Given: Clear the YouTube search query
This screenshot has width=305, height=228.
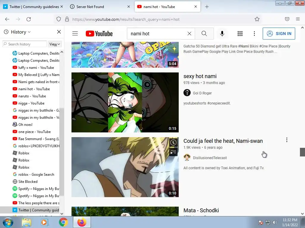Looking at the screenshot, I should click(x=189, y=34).
